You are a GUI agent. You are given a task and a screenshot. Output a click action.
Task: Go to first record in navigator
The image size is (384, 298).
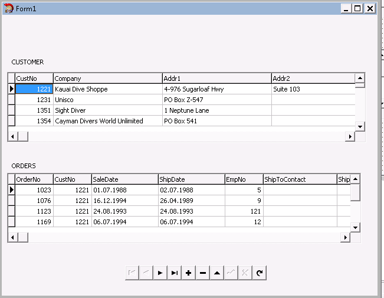click(x=132, y=273)
